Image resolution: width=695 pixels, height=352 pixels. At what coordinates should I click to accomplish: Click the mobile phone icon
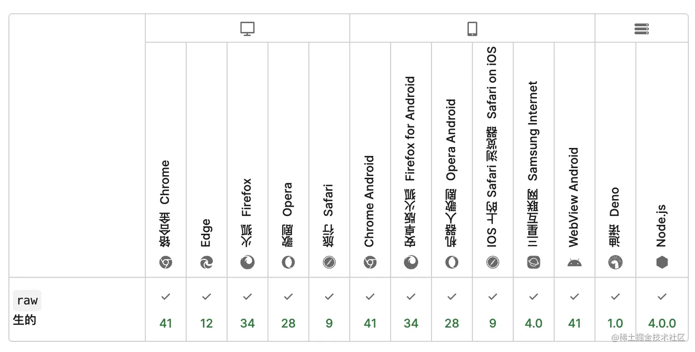472,29
